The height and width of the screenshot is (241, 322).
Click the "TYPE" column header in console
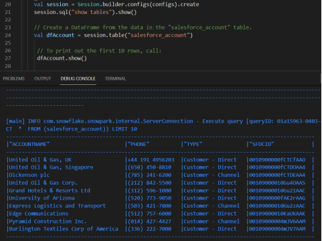193,144
